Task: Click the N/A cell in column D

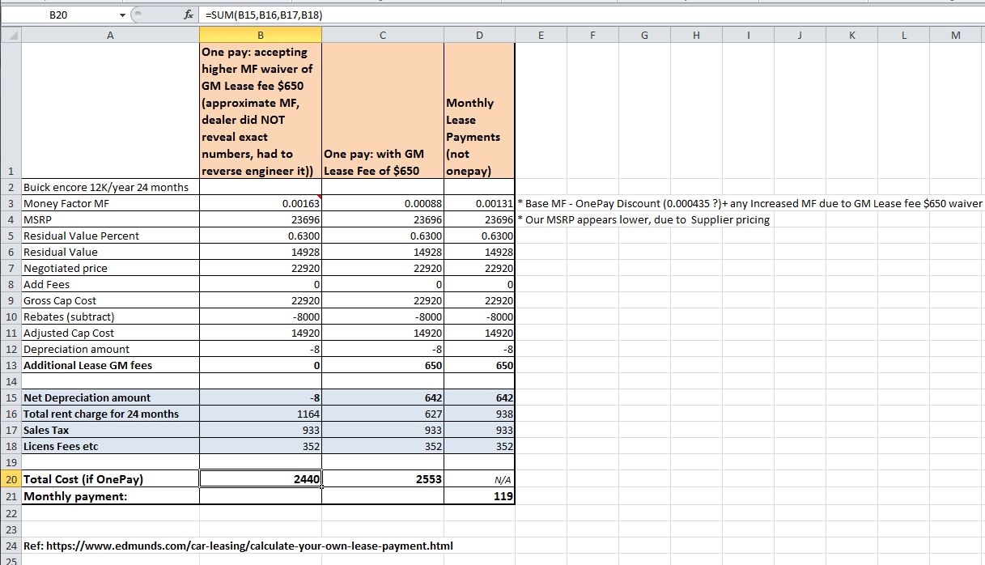Action: [479, 479]
